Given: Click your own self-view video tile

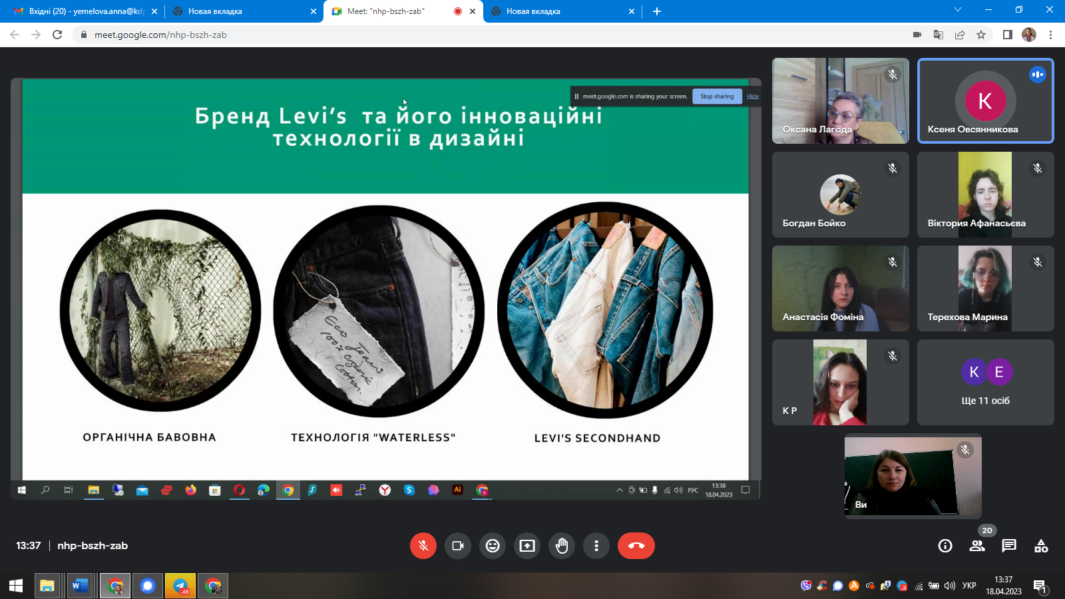Looking at the screenshot, I should point(913,476).
